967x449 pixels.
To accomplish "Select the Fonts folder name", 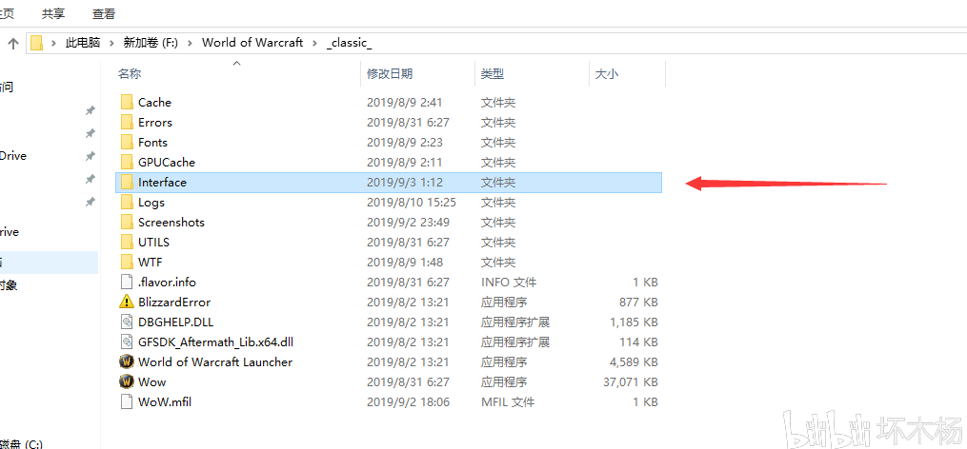I will pos(153,143).
